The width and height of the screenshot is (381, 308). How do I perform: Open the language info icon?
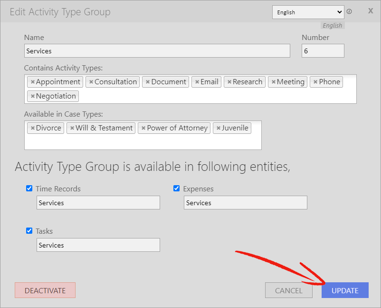click(x=349, y=12)
